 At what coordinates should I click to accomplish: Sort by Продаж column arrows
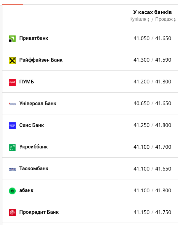175,20
